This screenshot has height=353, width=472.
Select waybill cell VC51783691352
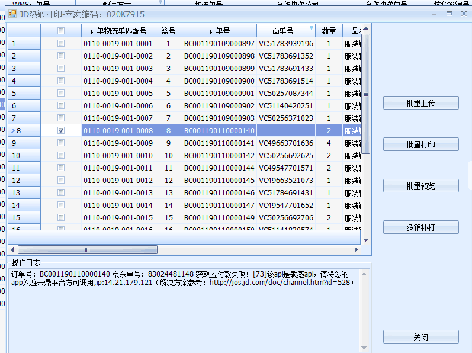click(x=286, y=56)
